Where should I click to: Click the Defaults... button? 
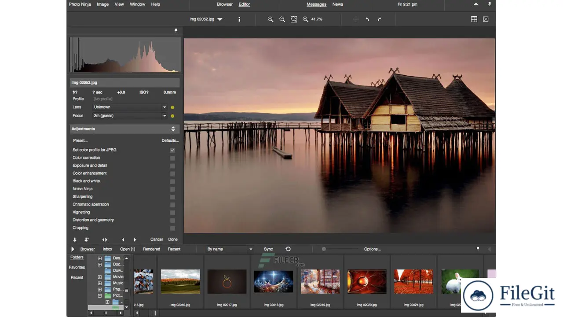click(170, 140)
